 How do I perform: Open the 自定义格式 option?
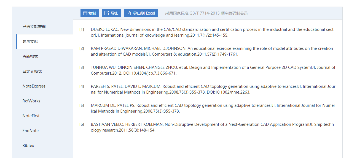tap(32, 71)
